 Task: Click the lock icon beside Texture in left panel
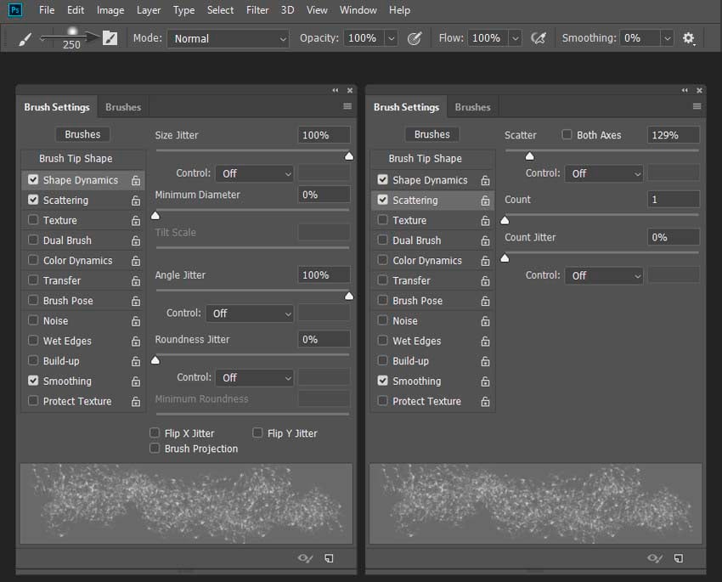136,221
